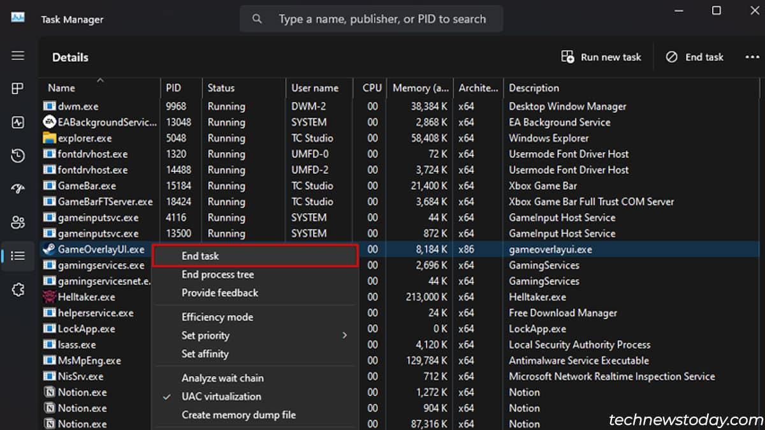Open the Startup apps icon in sidebar

[x=18, y=189]
